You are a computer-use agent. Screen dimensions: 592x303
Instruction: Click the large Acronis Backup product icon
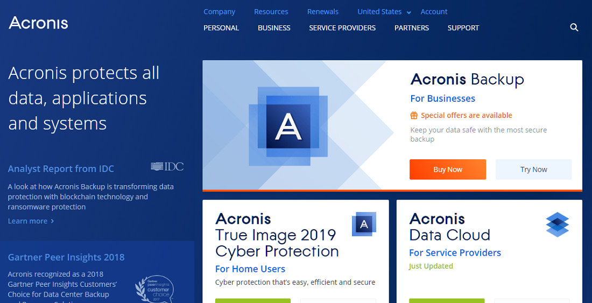coord(288,126)
